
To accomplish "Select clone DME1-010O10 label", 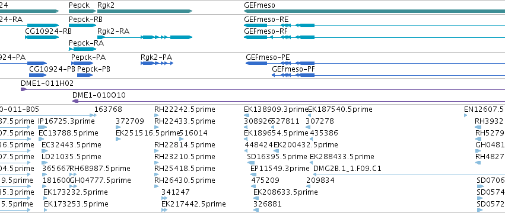I will click(99, 95).
